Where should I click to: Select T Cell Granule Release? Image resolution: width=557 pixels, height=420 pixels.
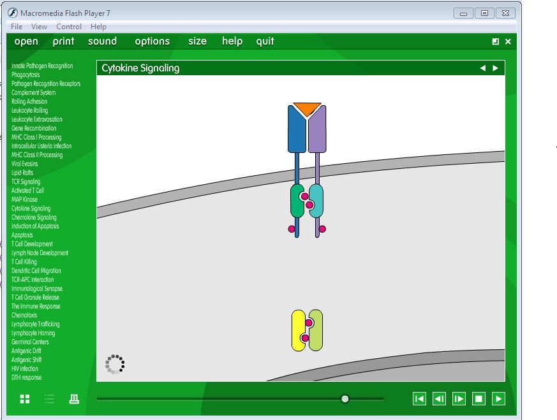click(35, 298)
